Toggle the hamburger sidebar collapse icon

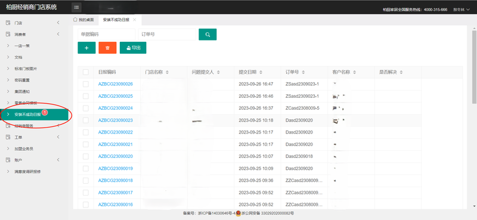76,7
